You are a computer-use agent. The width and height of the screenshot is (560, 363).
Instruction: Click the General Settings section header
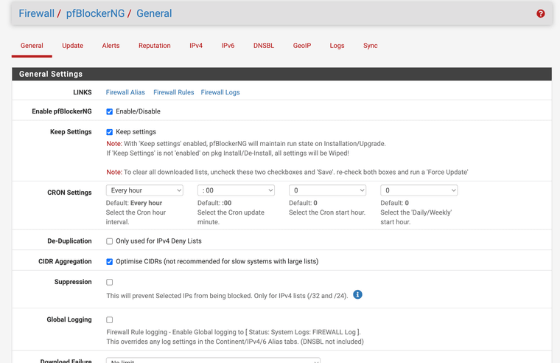[281, 74]
